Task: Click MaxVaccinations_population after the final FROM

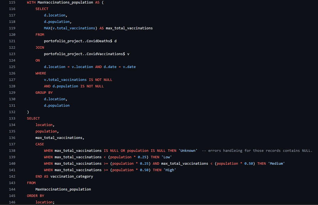Action: point(63,189)
